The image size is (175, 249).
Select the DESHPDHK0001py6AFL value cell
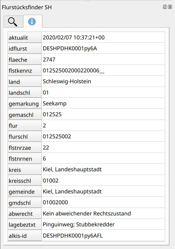click(73, 236)
